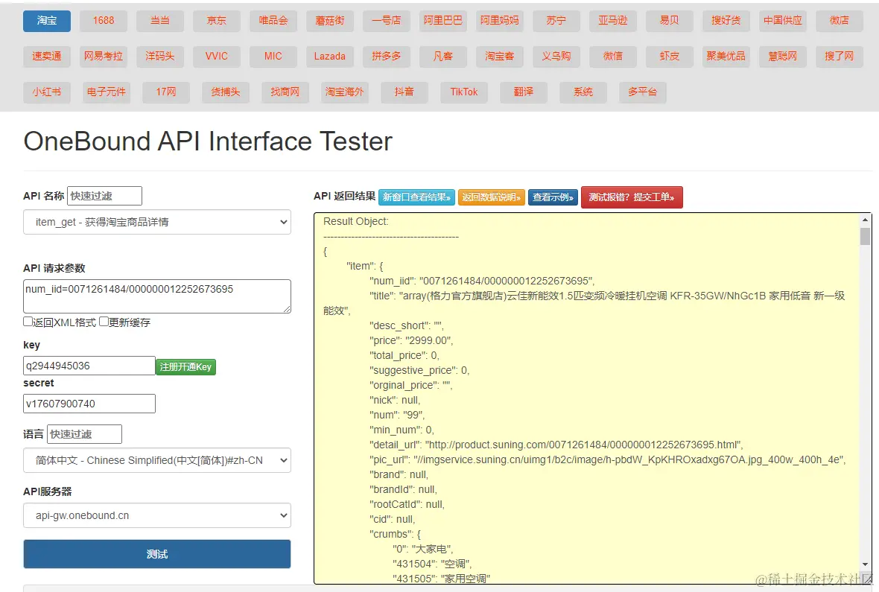Select the 蘑菇街 platform tab
The image size is (879, 592).
point(329,21)
